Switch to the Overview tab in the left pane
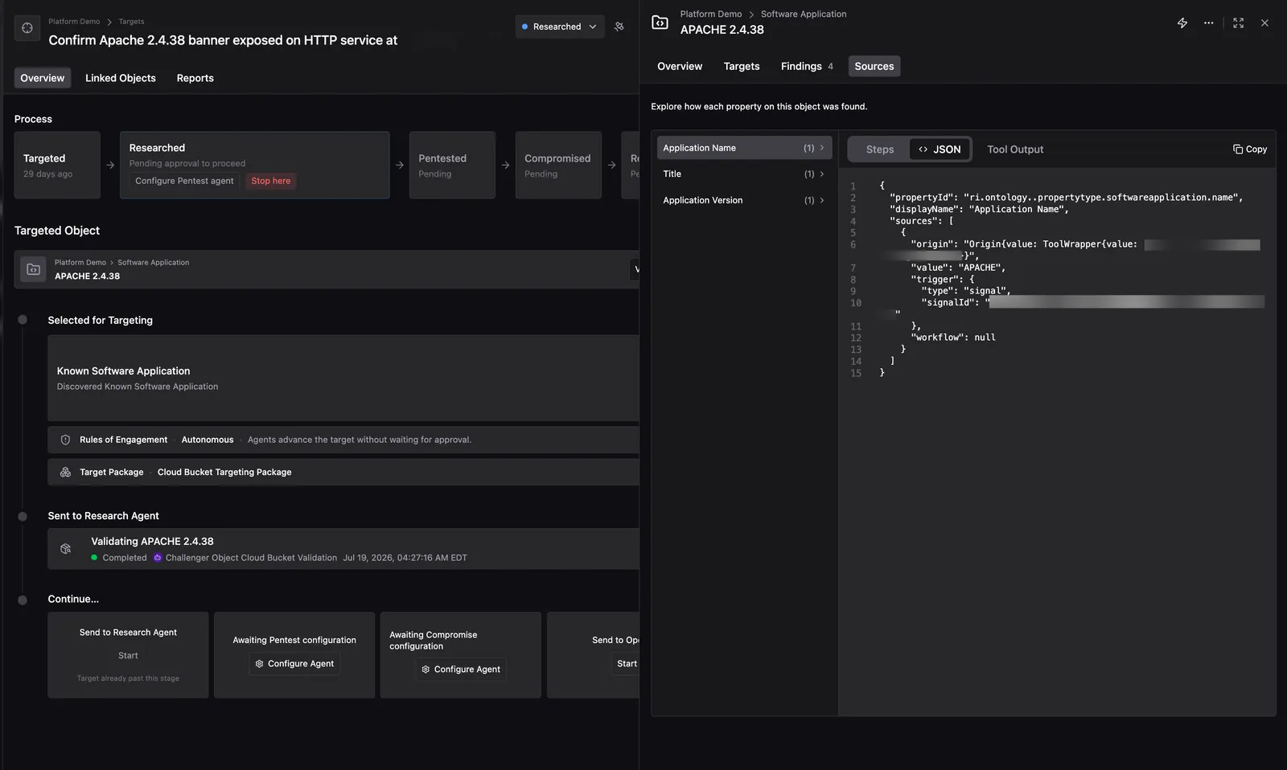Viewport: 1287px width, 770px height. pos(43,78)
